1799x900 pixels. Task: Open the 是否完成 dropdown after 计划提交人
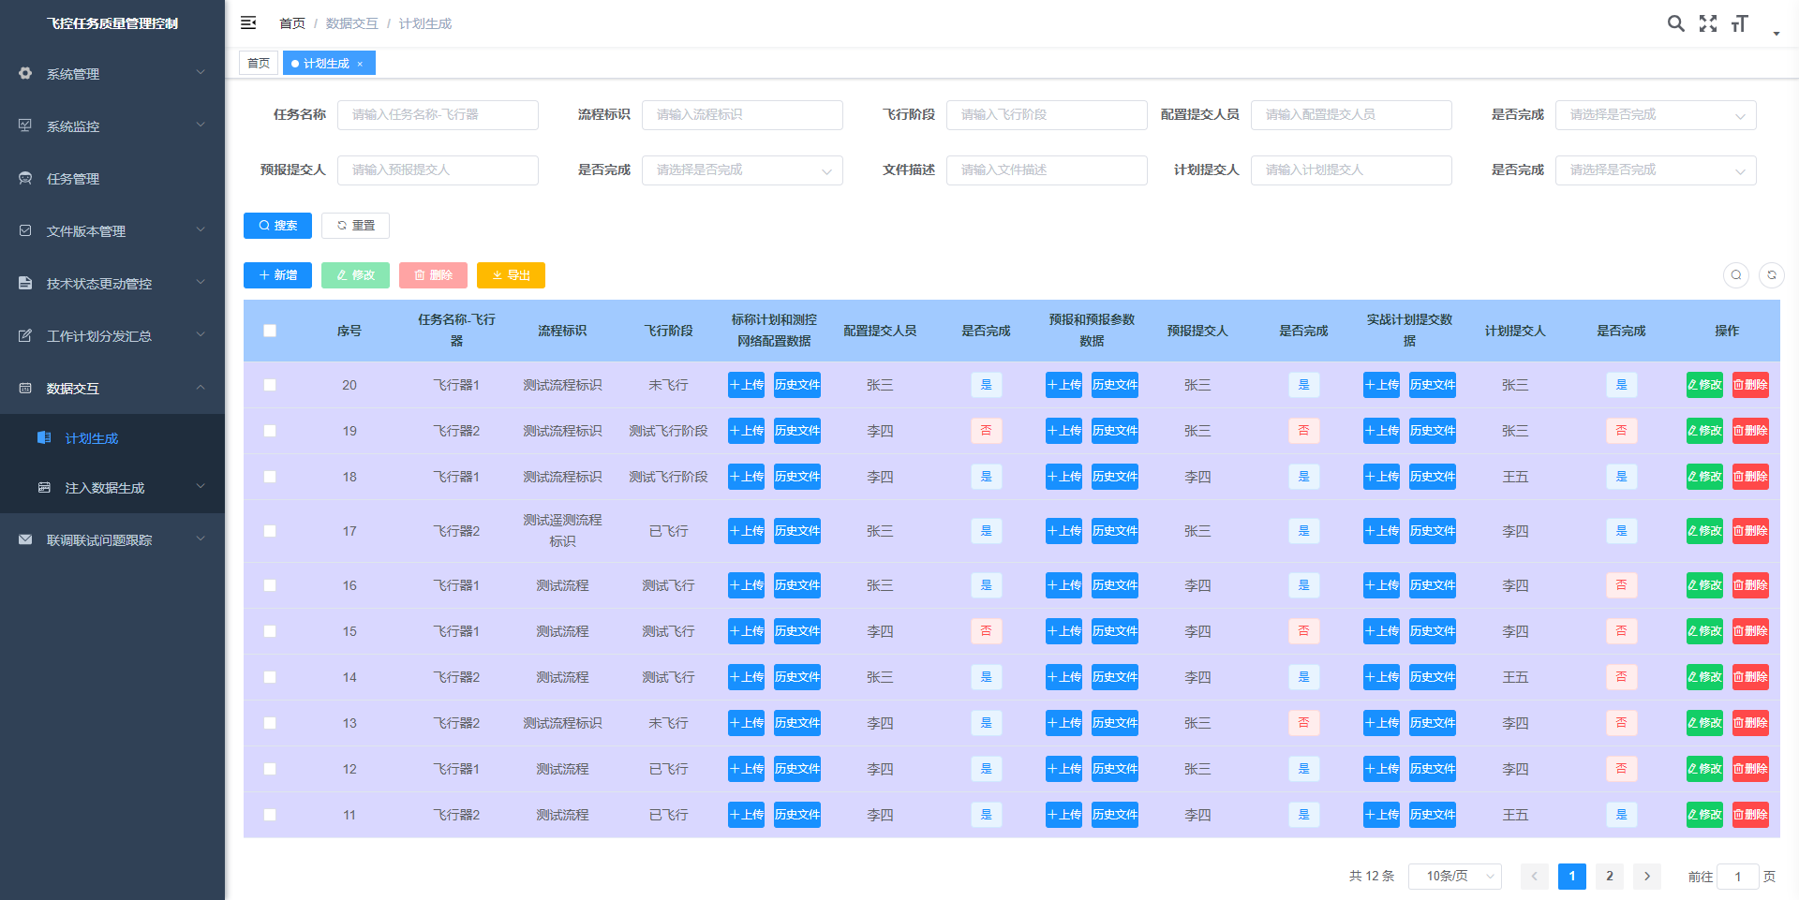[x=1656, y=170]
